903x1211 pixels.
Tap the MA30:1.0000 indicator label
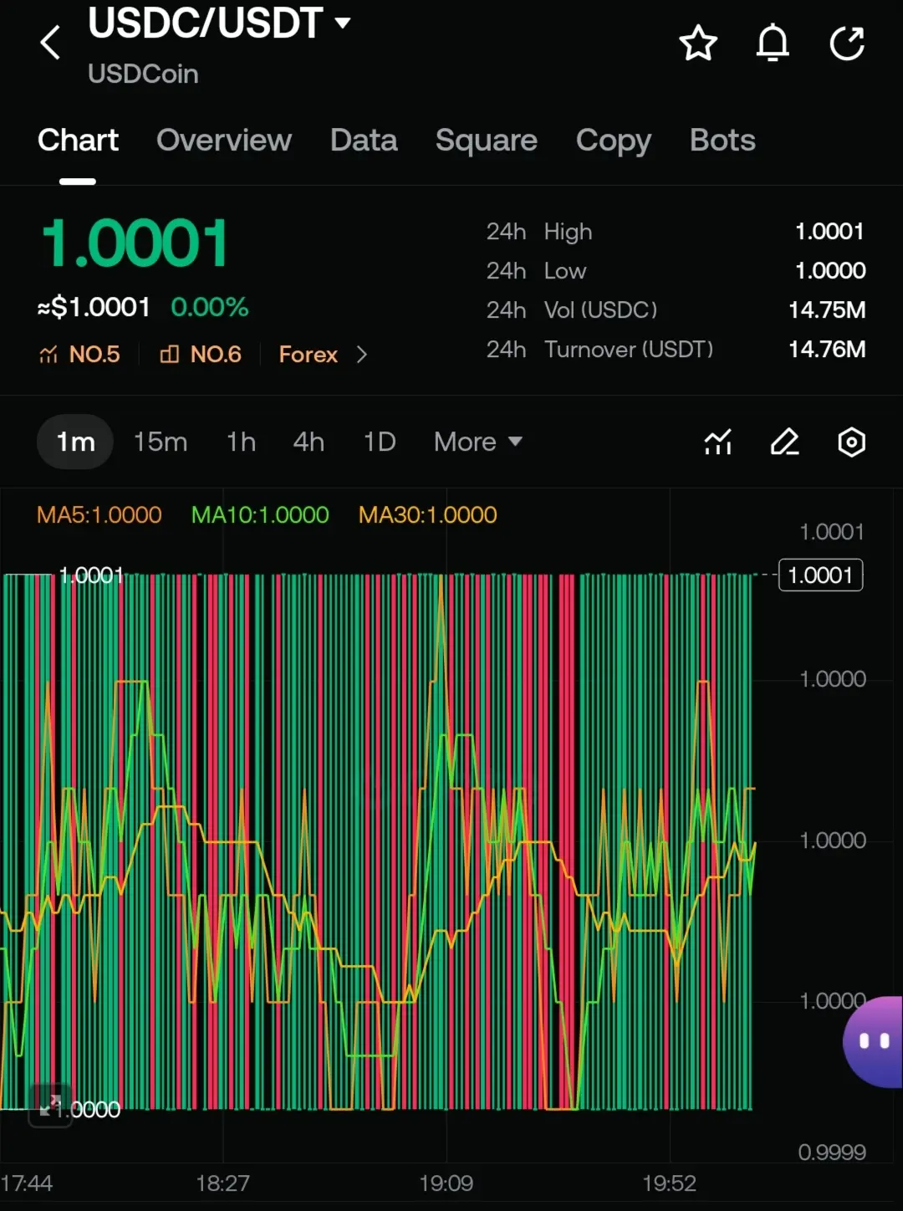coord(428,515)
